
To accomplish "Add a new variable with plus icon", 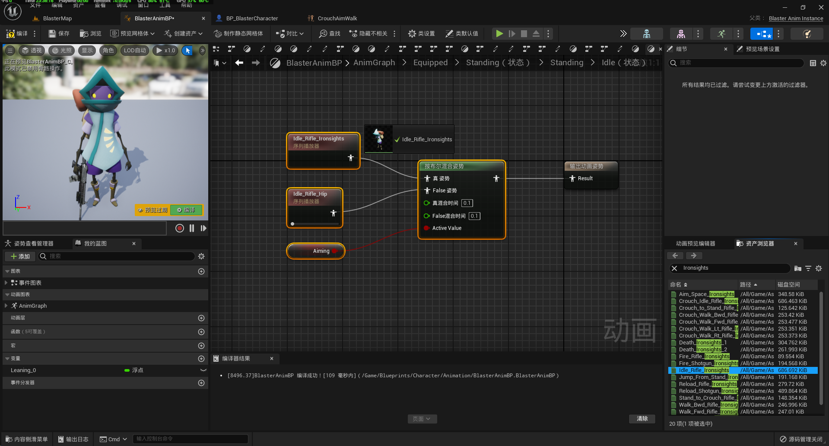I will coord(201,359).
